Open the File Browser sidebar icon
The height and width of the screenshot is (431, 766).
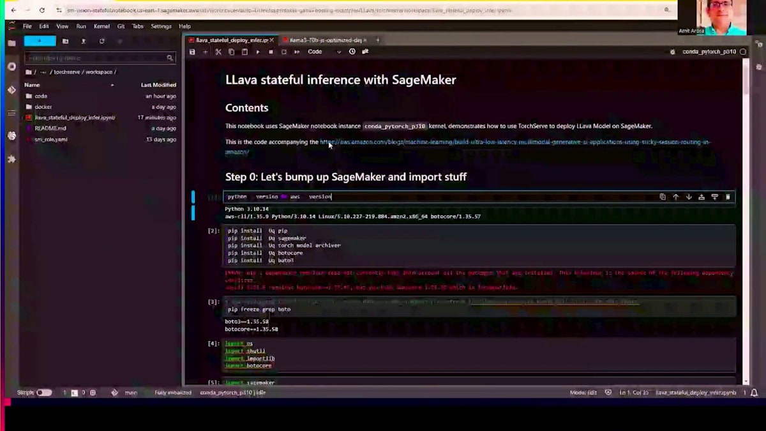click(x=11, y=43)
